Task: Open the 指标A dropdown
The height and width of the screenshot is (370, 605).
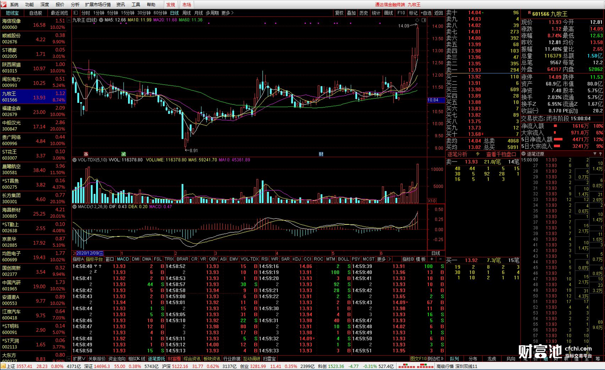Action: [x=79, y=259]
